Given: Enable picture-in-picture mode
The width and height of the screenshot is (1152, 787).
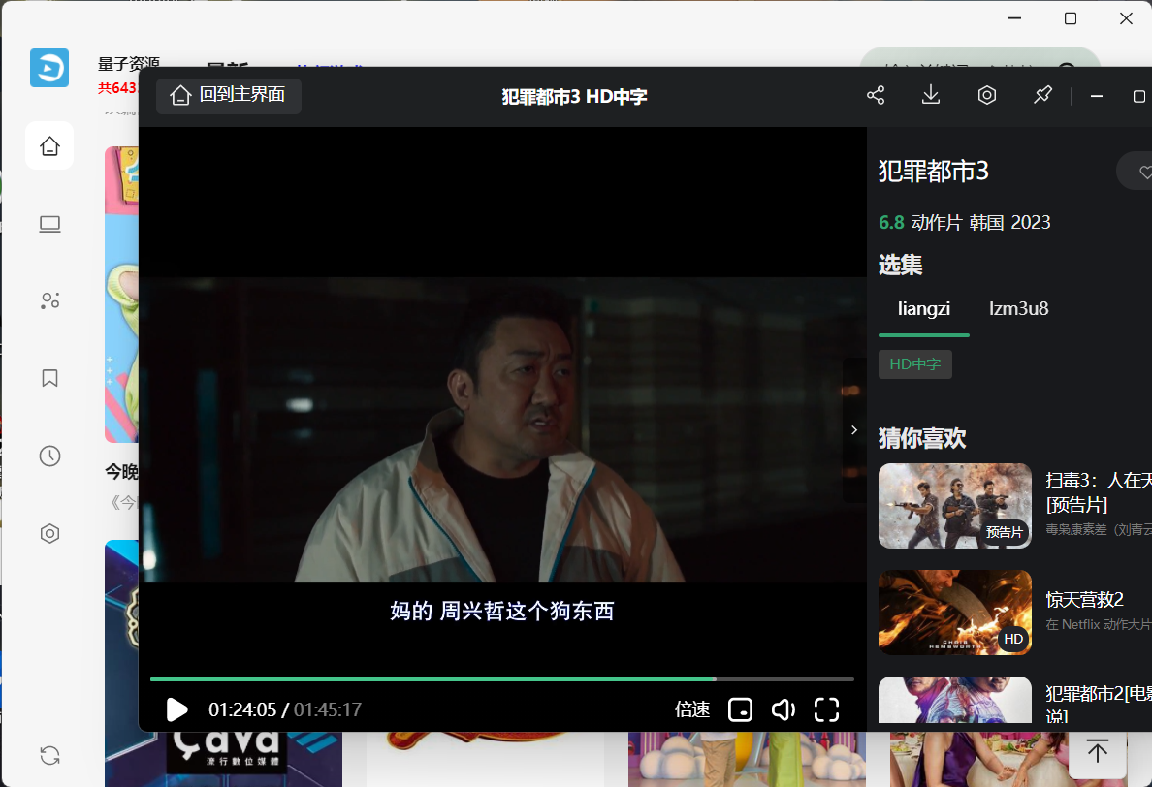Looking at the screenshot, I should click(x=739, y=709).
